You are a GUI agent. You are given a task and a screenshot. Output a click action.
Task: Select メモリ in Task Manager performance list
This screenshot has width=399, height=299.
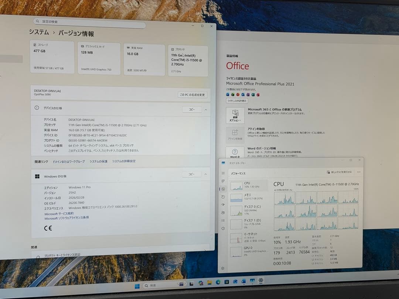click(249, 197)
